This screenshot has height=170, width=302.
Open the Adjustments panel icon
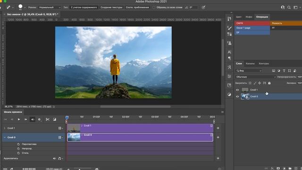[229, 94]
